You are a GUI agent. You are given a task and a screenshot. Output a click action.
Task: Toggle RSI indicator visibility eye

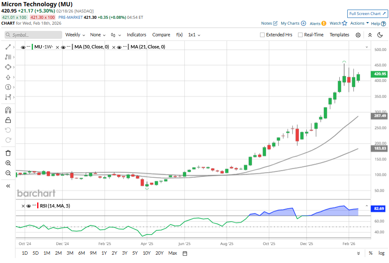(x=28, y=206)
